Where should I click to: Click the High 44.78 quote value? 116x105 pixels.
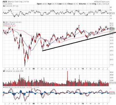52,4
